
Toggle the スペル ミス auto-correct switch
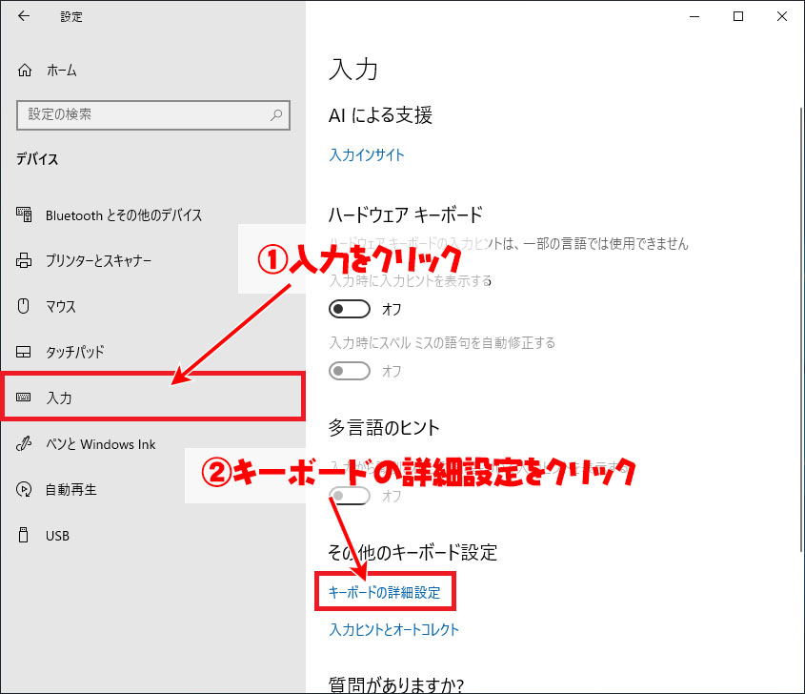[349, 371]
